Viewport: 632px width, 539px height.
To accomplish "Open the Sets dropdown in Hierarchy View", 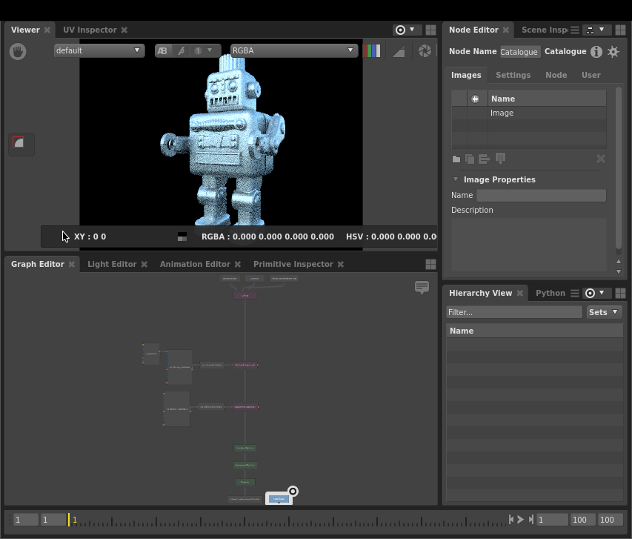I will click(x=603, y=312).
